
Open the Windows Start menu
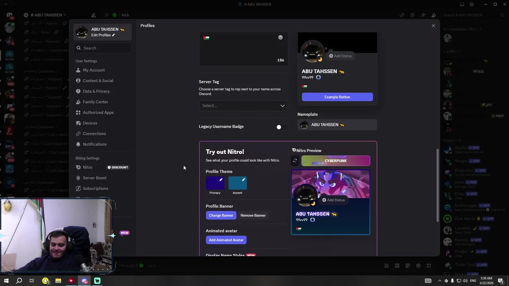(x=6, y=281)
